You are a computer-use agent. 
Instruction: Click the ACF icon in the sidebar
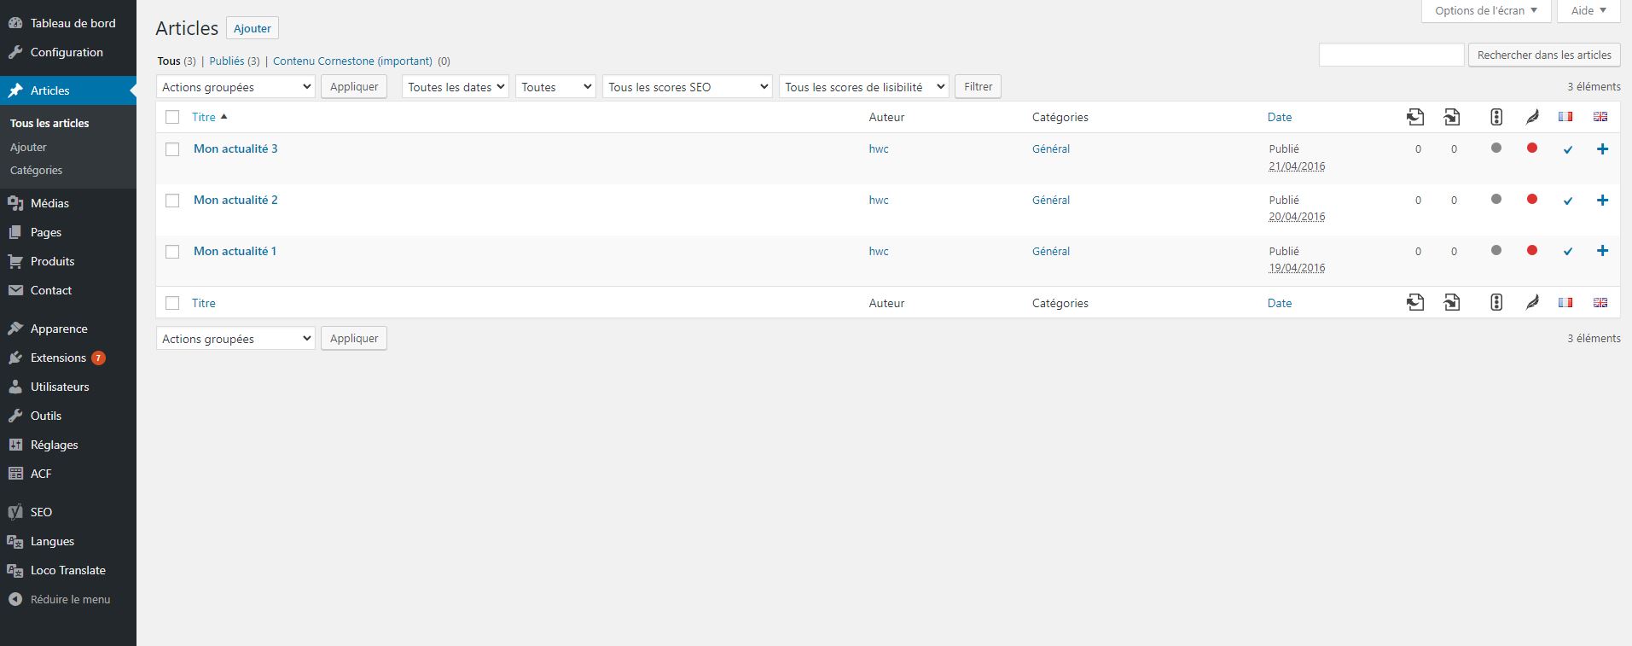[15, 474]
